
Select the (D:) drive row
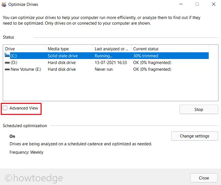[x=106, y=63]
